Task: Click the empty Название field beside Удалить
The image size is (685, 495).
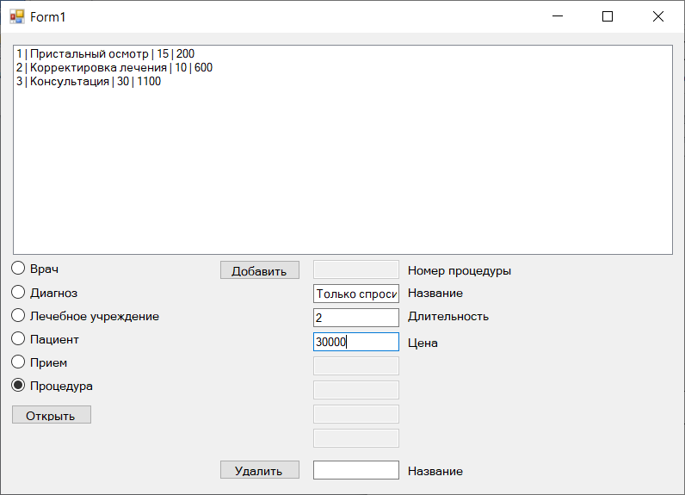Action: point(356,470)
